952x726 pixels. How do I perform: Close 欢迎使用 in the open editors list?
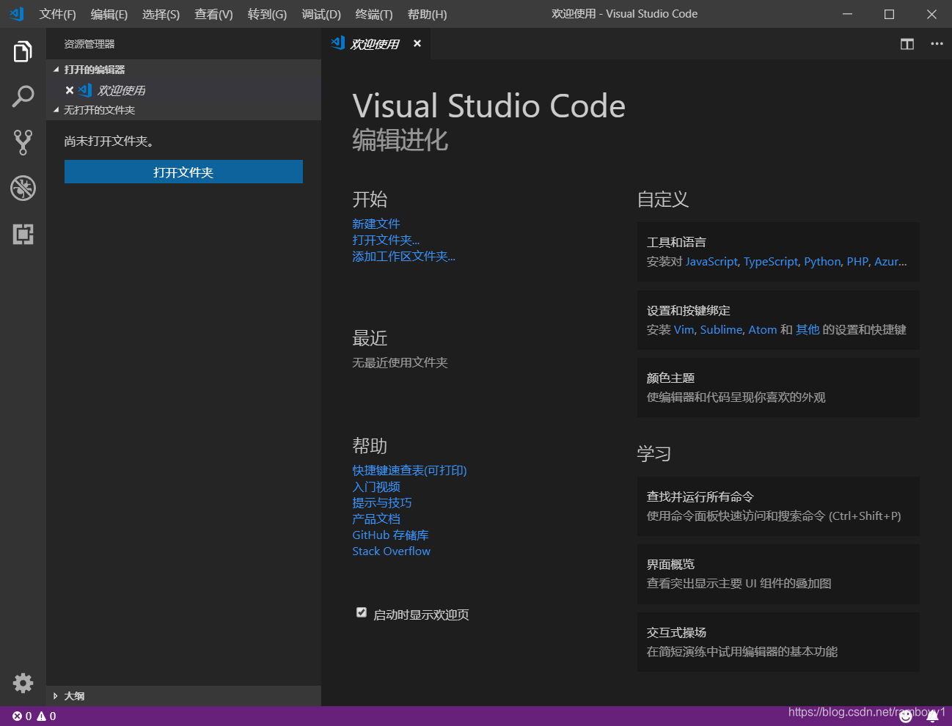70,90
